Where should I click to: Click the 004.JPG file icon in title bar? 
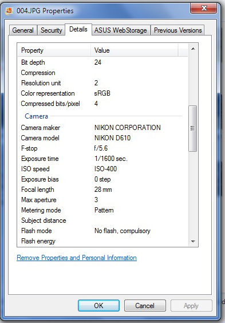click(x=9, y=11)
